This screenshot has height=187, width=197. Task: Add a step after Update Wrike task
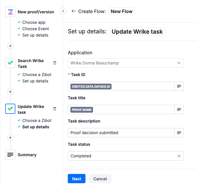pos(10,138)
